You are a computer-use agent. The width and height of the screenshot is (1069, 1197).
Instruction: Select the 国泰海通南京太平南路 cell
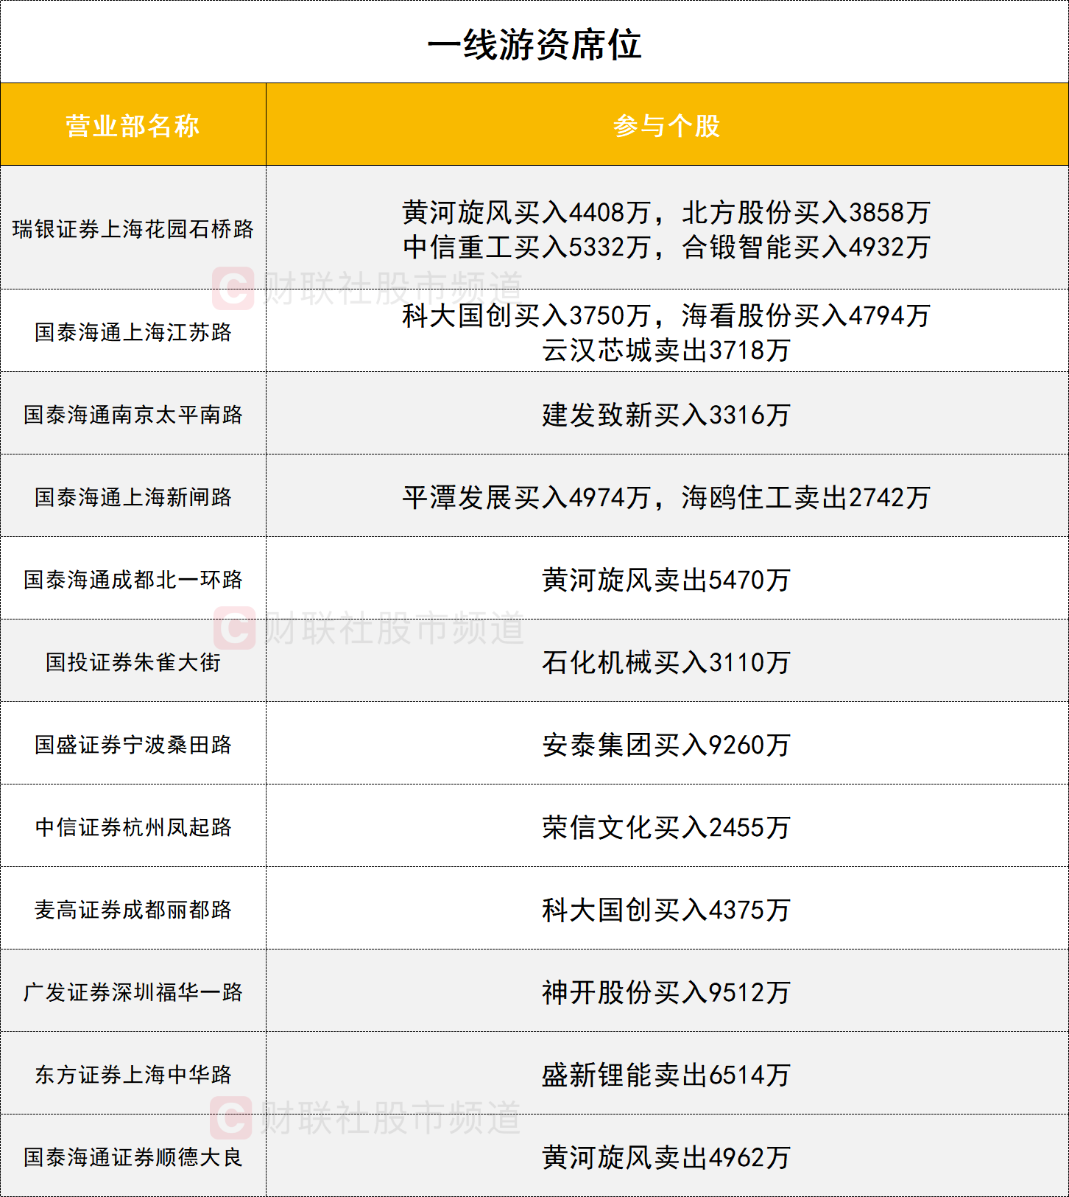pyautogui.click(x=133, y=415)
